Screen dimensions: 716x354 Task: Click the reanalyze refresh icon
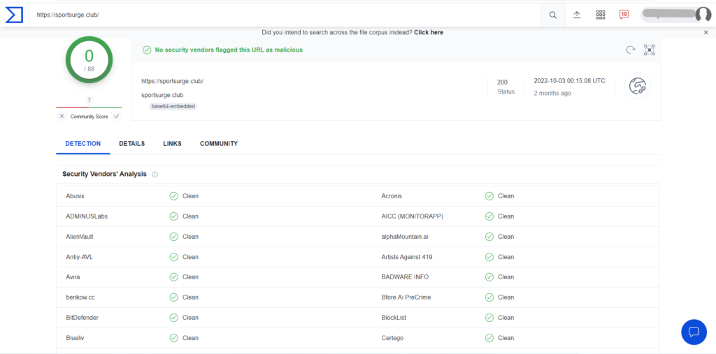(631, 50)
